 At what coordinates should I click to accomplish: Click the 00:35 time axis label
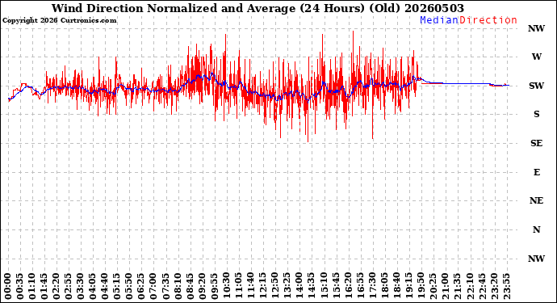tap(20, 287)
